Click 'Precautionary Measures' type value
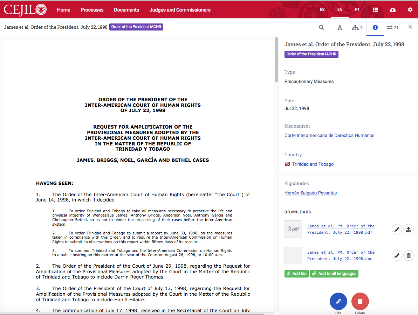The width and height of the screenshot is (418, 315). (309, 82)
